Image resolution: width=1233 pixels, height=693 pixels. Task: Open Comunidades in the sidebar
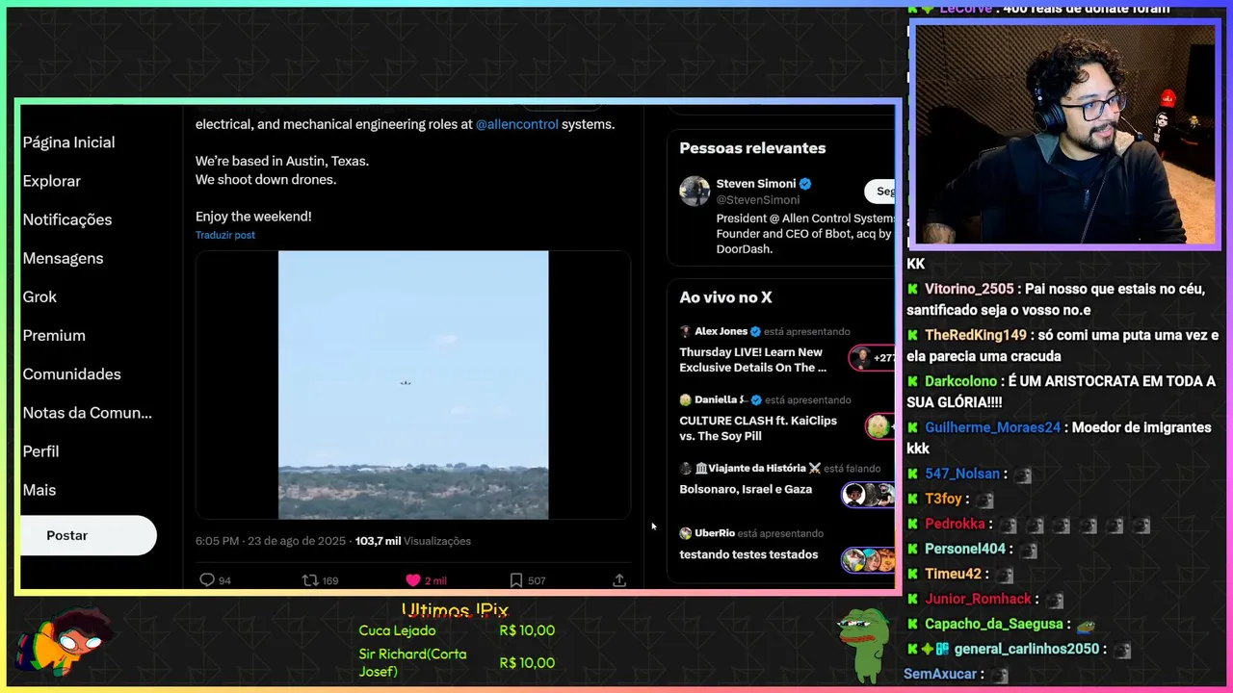pos(71,373)
